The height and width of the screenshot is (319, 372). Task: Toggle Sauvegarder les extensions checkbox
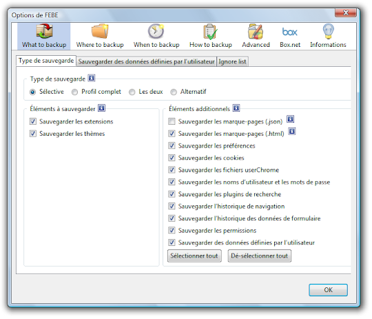coord(33,121)
